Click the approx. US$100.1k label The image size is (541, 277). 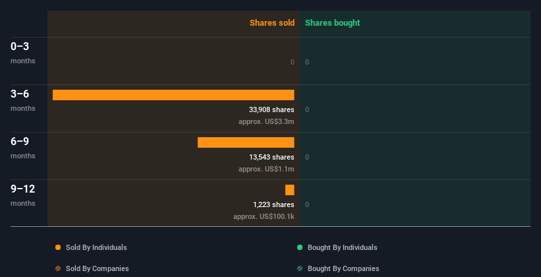(x=264, y=216)
